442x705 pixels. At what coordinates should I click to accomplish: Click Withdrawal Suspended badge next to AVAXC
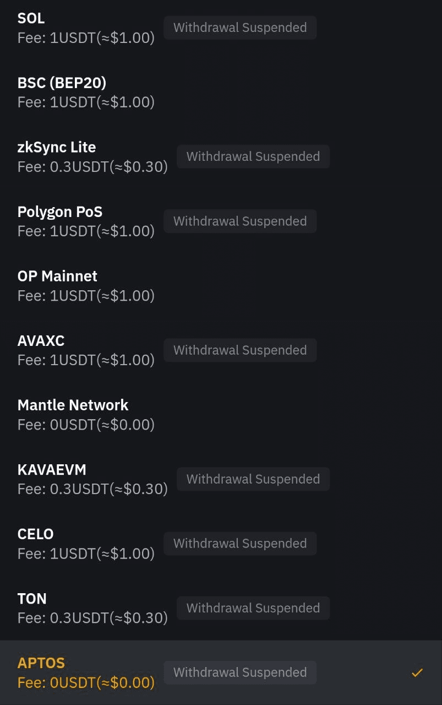pos(240,350)
